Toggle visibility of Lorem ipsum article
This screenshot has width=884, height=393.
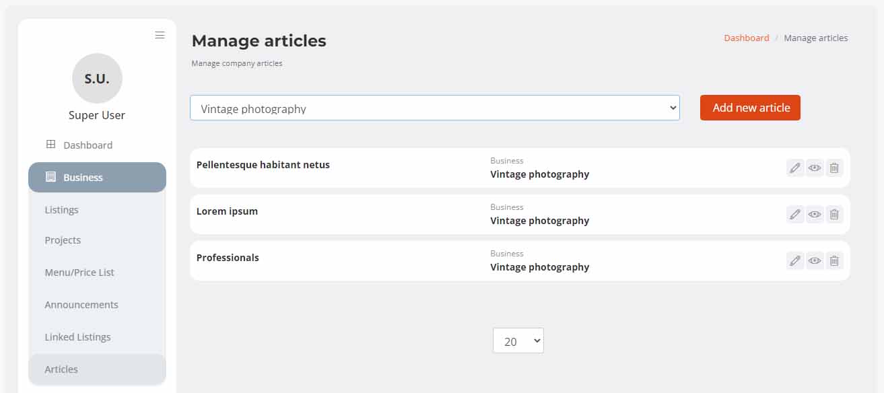tap(815, 214)
